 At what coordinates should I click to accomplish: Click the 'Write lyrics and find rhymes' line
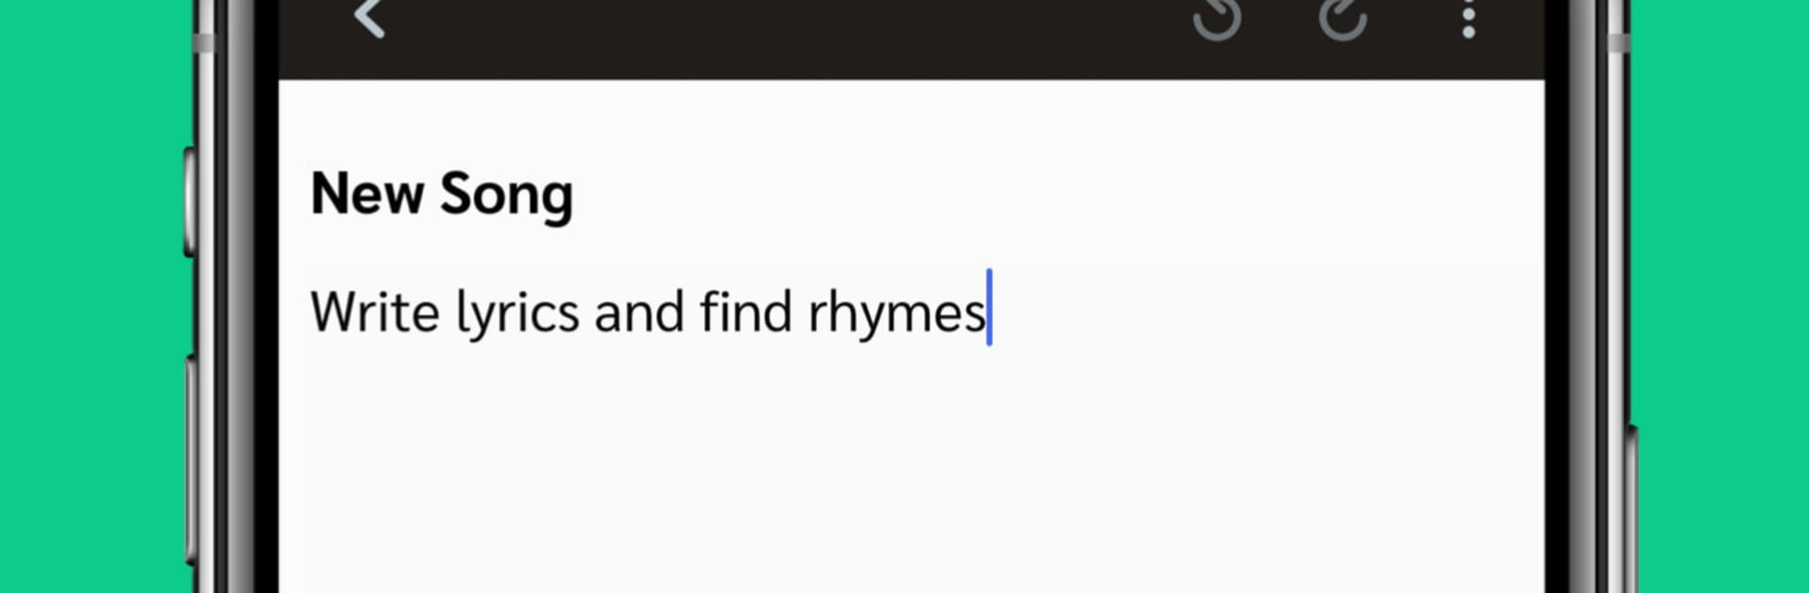(x=648, y=312)
